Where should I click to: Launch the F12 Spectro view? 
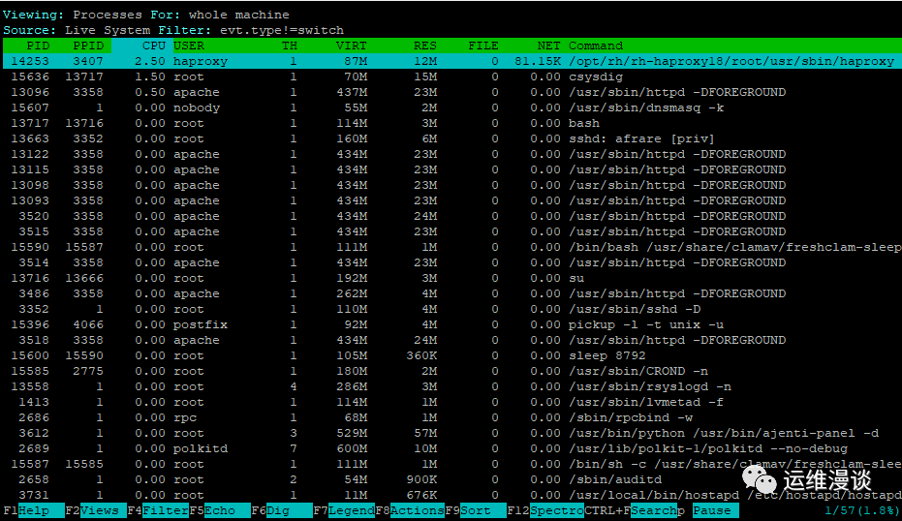pos(545,510)
